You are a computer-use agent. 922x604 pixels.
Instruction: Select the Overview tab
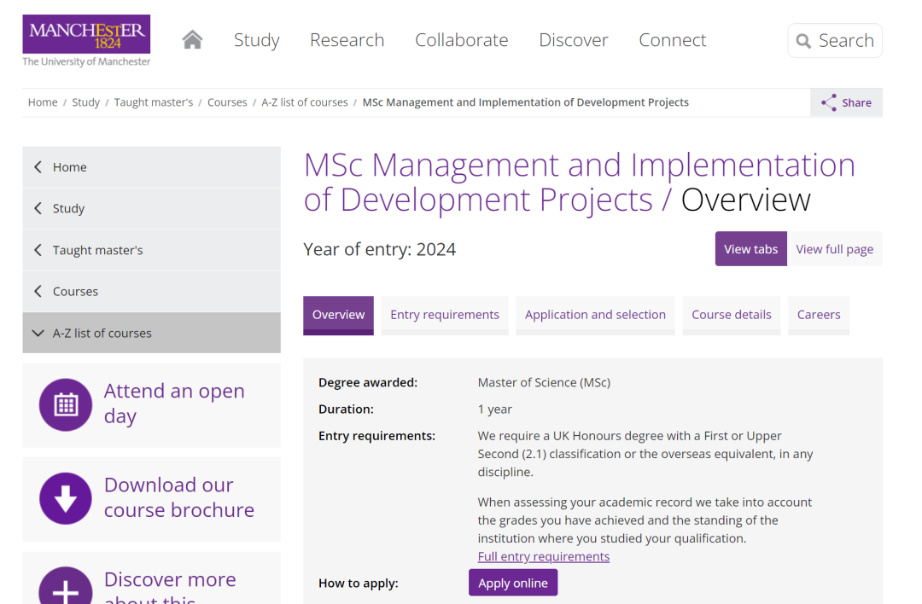(338, 315)
